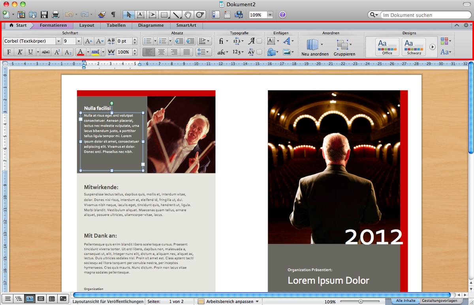474x305 pixels.
Task: Click the character spacing 0 pt field
Action: [124, 41]
